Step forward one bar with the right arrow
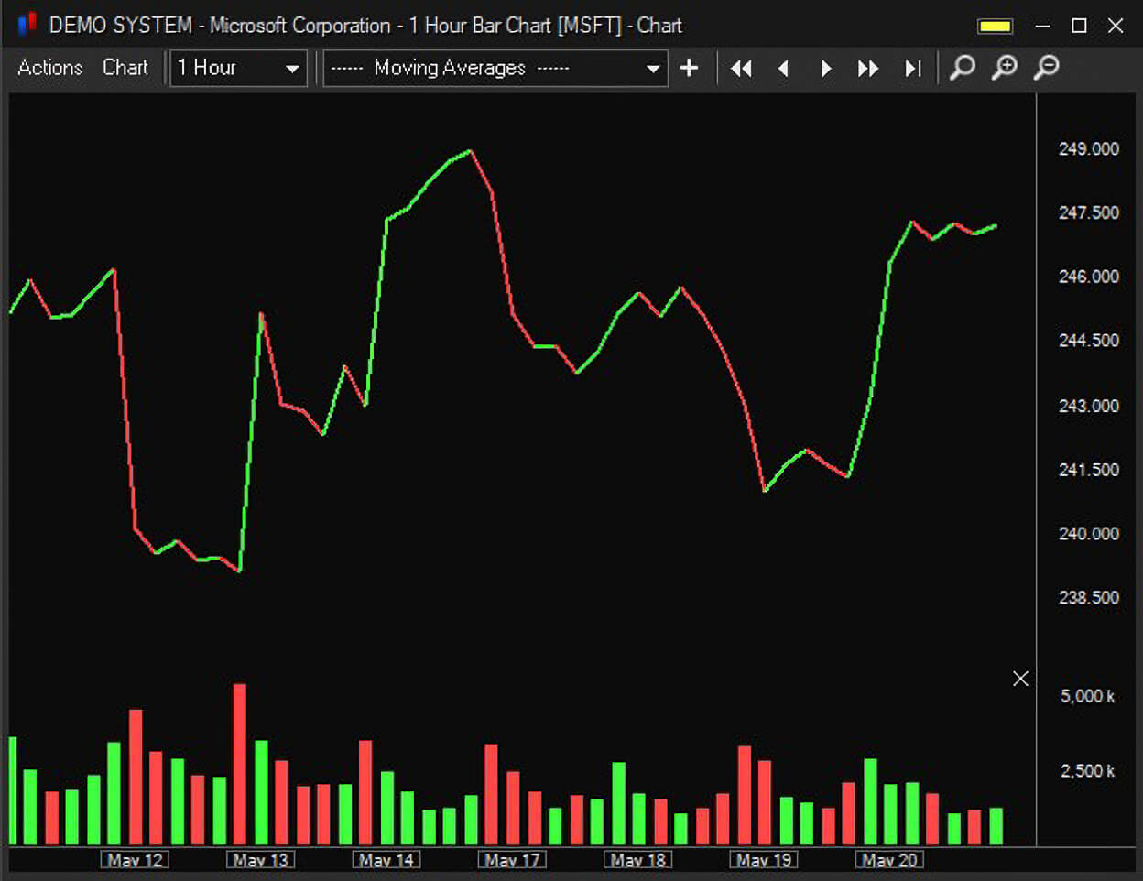 pos(826,69)
